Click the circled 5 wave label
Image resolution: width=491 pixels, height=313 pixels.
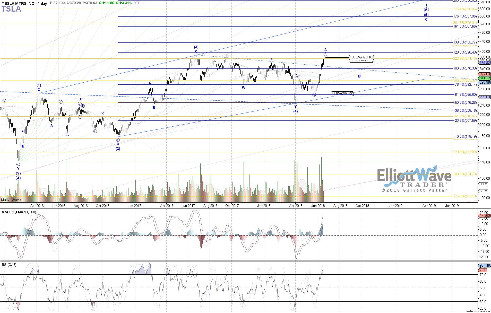(426, 10)
